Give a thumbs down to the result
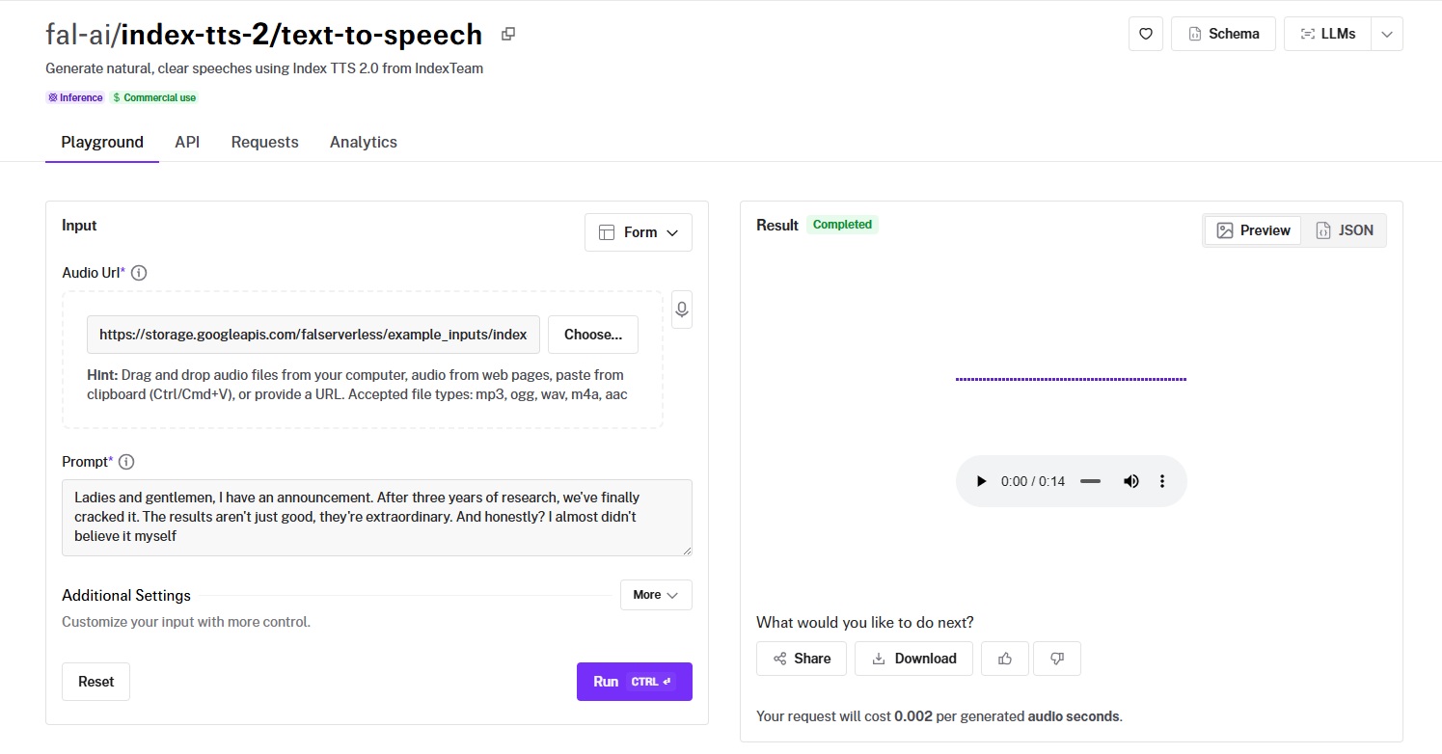 pos(1056,659)
